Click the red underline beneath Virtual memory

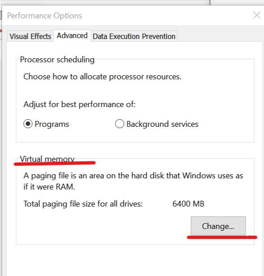[55, 163]
